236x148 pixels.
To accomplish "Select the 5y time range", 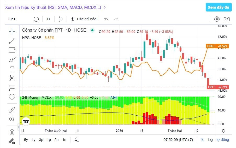I will [26, 140].
